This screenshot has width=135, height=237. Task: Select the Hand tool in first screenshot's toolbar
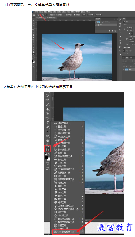click(33, 52)
